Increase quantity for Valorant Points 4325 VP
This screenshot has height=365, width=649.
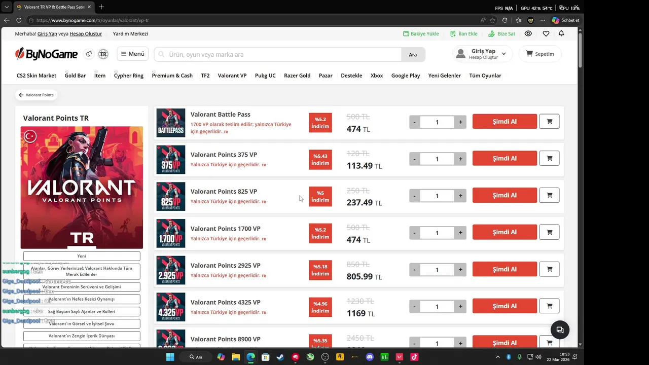tap(460, 307)
